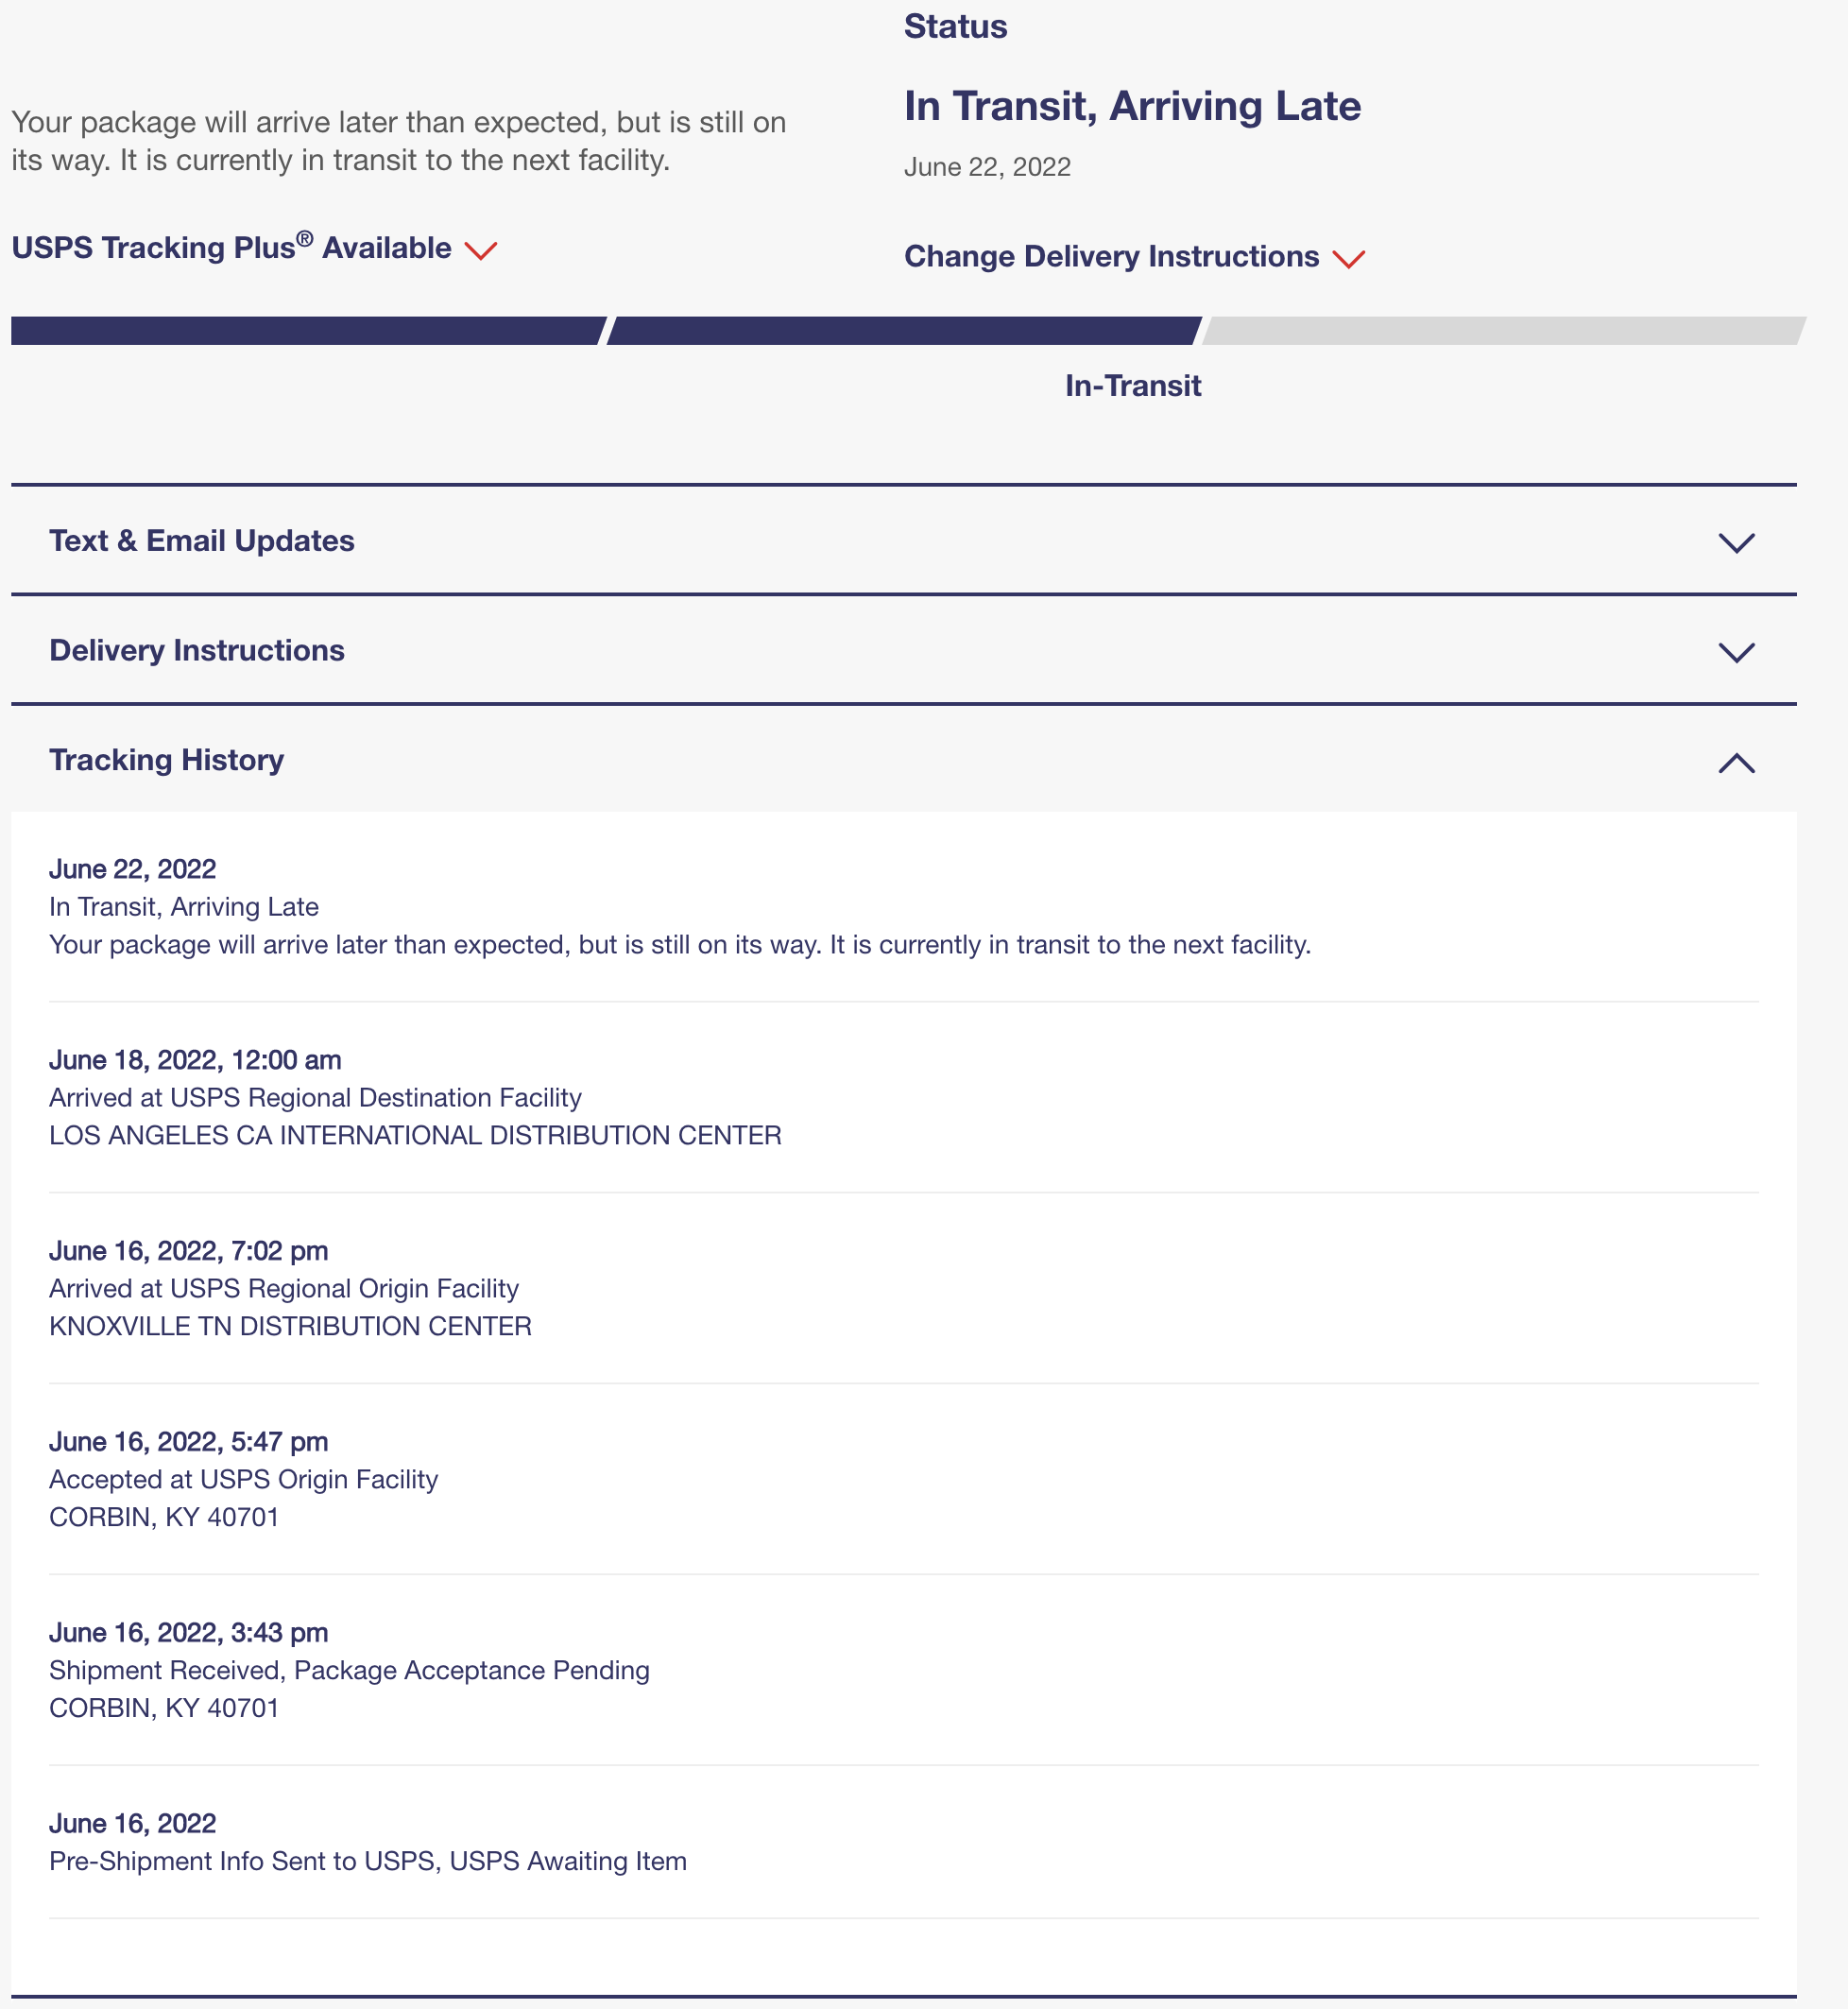Click red chevron beside USPS Tracking Plus Available
Screen dimensions: 1848x2009
coord(481,250)
